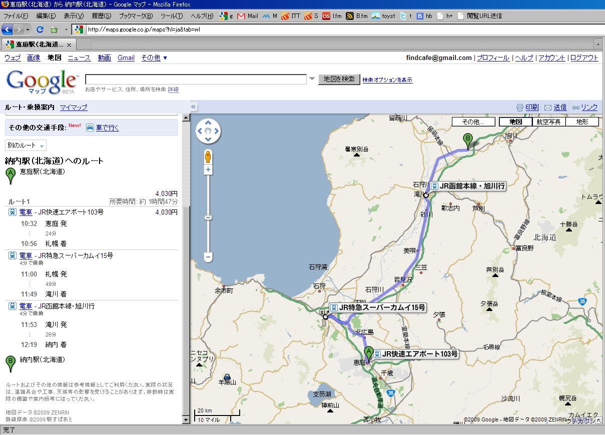605x435 pixels.
Task: Switch map view to 航空写真
Action: coord(549,121)
